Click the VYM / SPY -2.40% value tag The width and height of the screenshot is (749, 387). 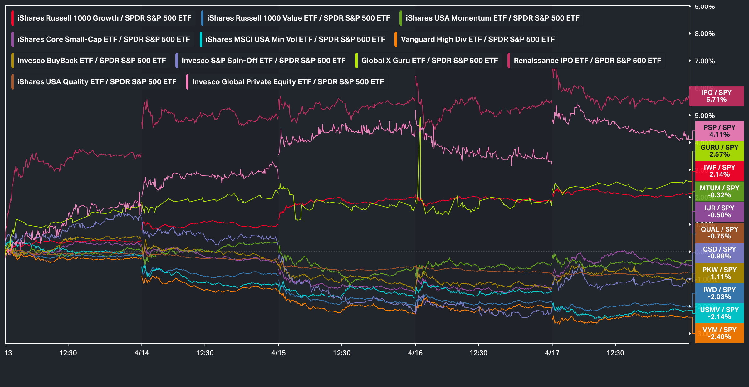(719, 333)
